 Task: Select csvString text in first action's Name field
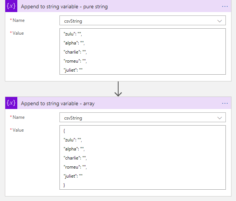click(x=73, y=21)
